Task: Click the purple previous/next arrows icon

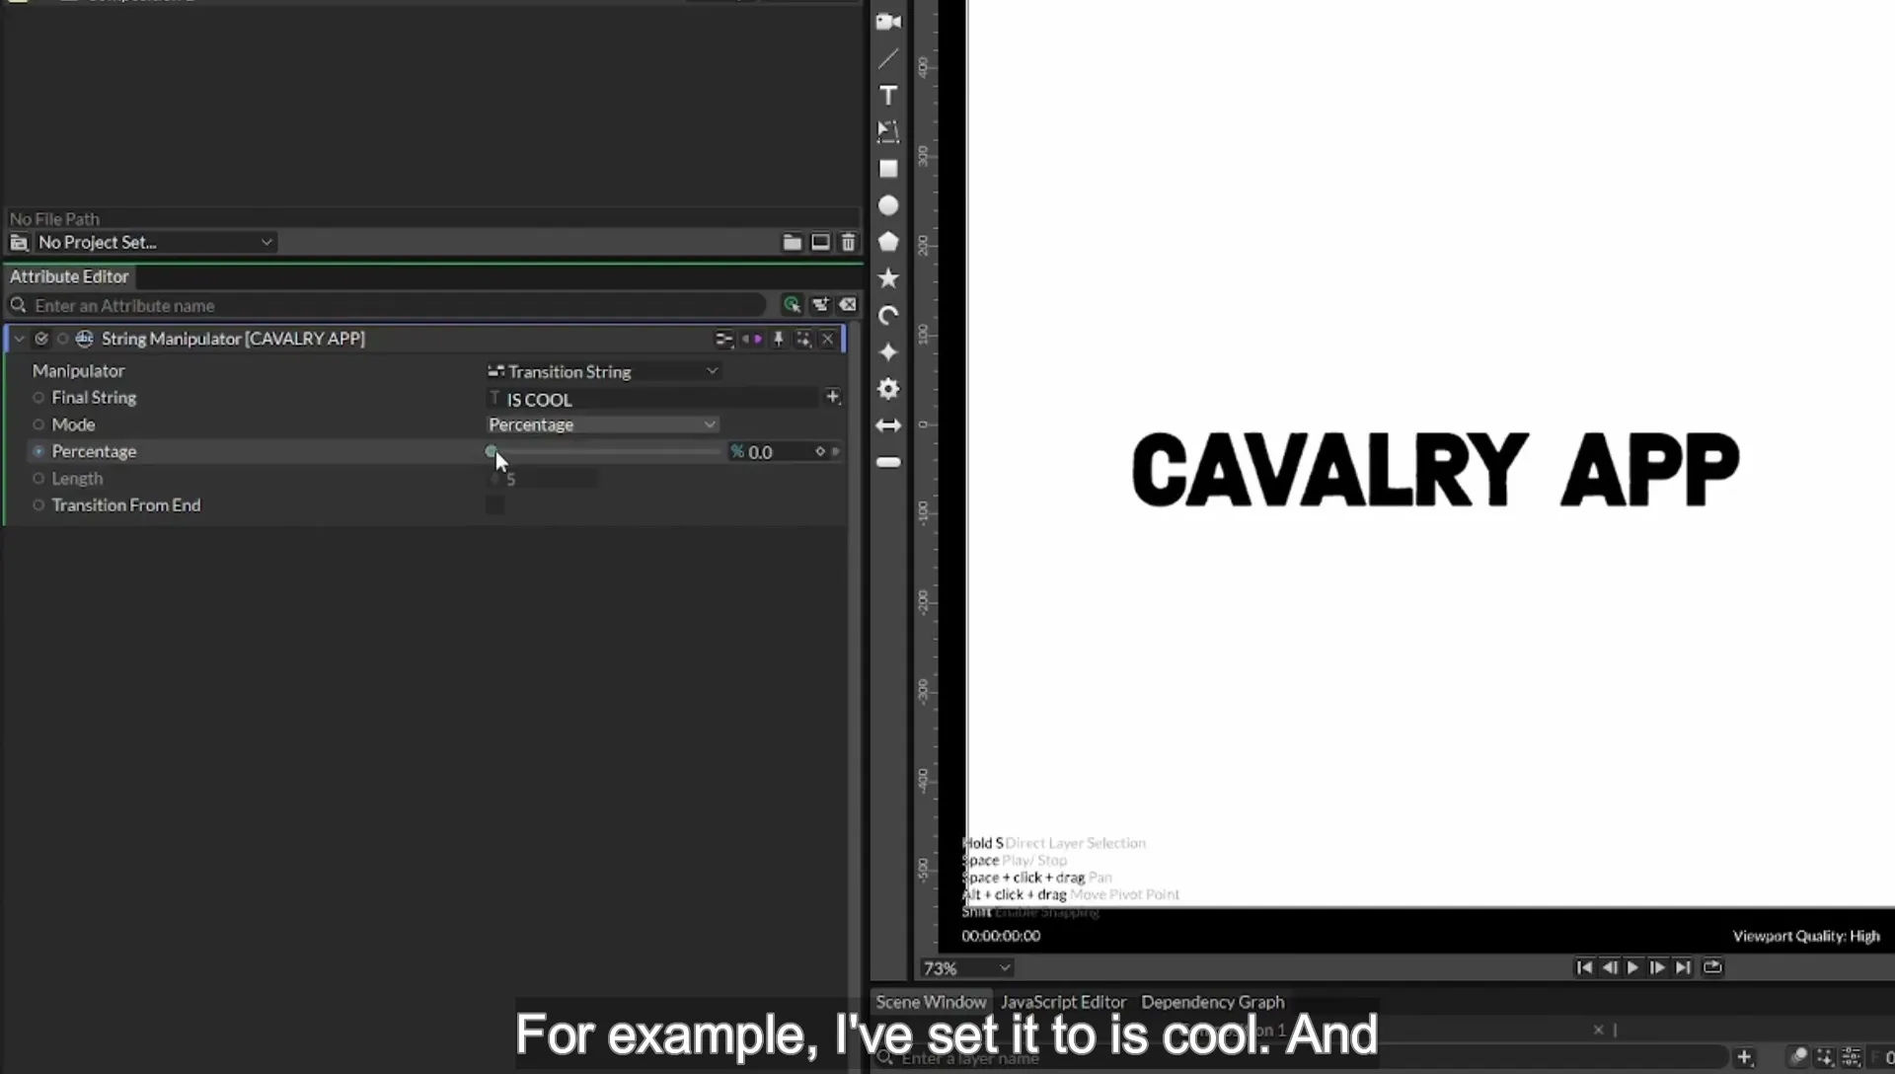Action: click(x=751, y=339)
